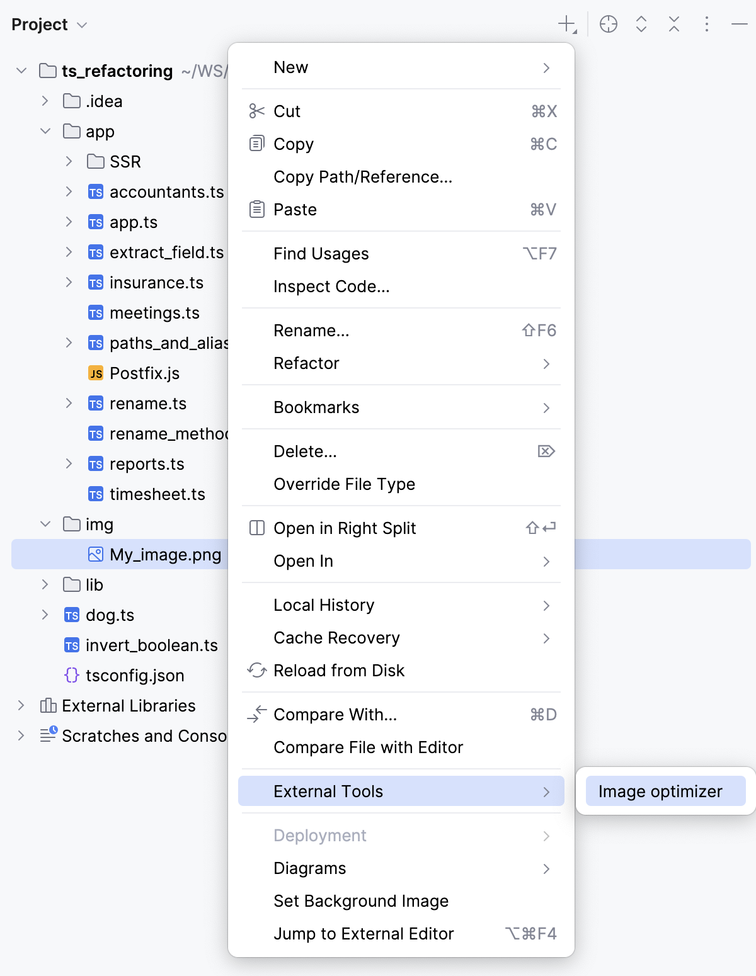
Task: Click the Collapse All icon in toolbar
Action: [673, 25]
